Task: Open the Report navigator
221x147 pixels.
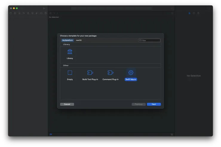Action: [x=45, y=13]
